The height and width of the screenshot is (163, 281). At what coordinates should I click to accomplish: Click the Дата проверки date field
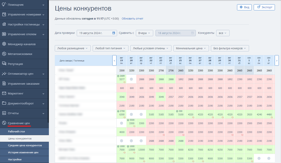(x=97, y=33)
